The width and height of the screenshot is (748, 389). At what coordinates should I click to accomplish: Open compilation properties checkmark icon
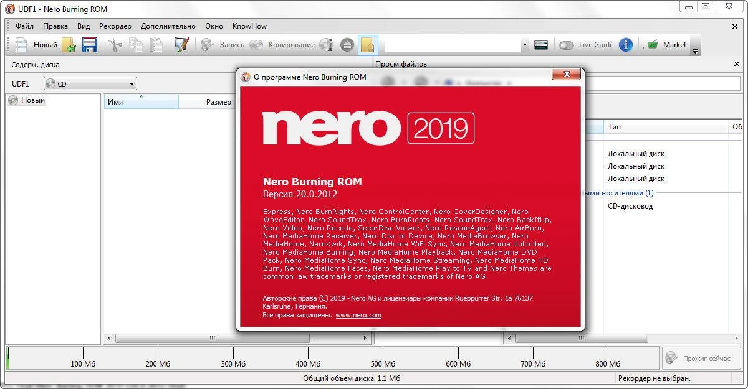point(181,45)
